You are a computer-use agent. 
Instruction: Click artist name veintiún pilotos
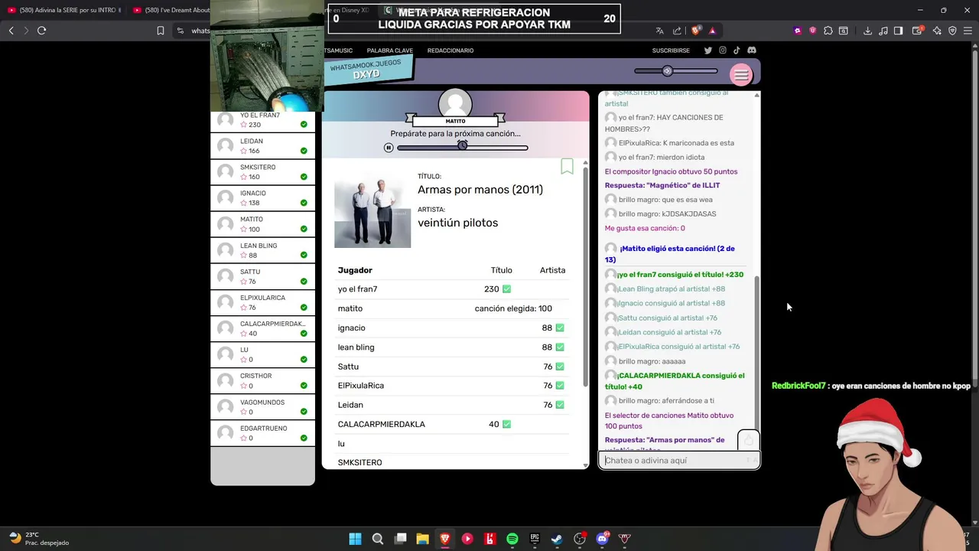(457, 223)
